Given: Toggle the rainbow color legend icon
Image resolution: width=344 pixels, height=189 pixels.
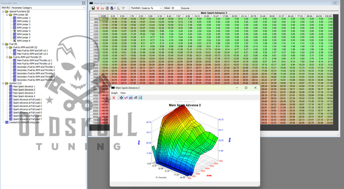Looking at the screenshot, I should click(x=140, y=98).
